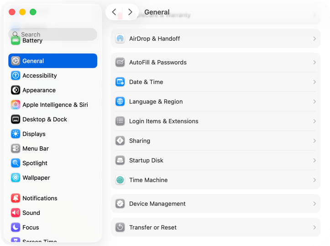330x246 pixels.
Task: Select Sound in the sidebar
Action: [x=52, y=213]
